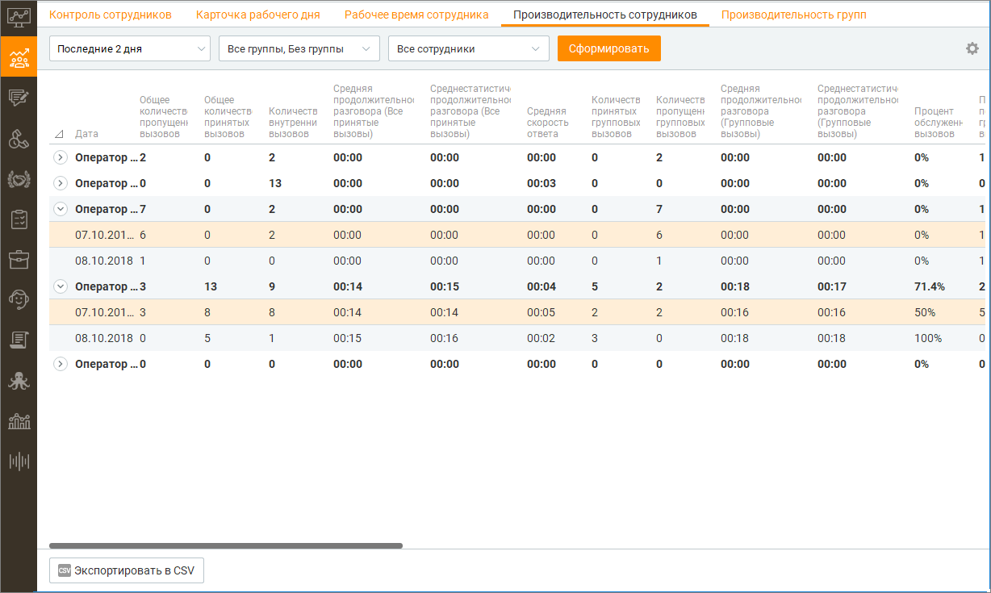Collapse the operator row with 7 missed calls
The height and width of the screenshot is (593, 991).
coord(60,209)
